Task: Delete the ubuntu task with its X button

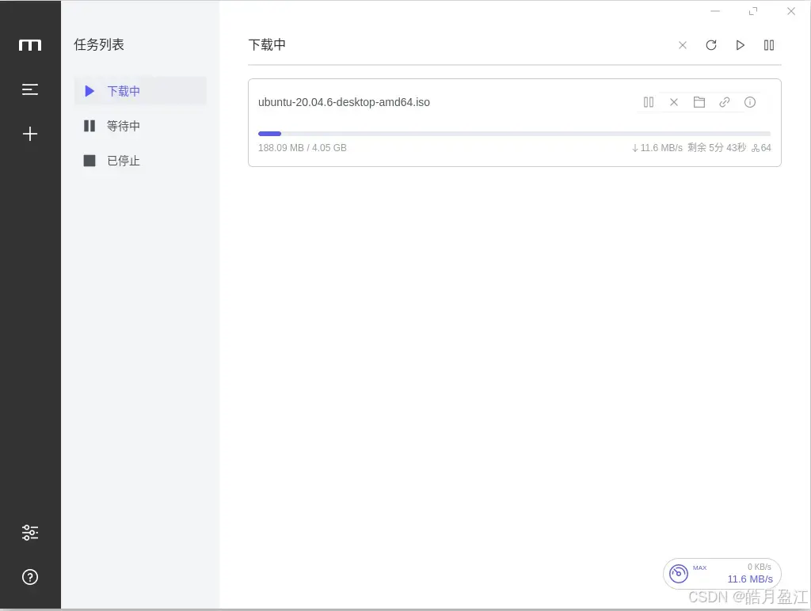Action: [x=674, y=102]
